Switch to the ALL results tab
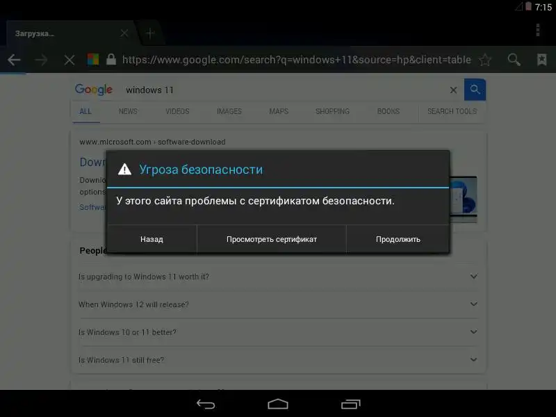556x417 pixels. pyautogui.click(x=85, y=111)
